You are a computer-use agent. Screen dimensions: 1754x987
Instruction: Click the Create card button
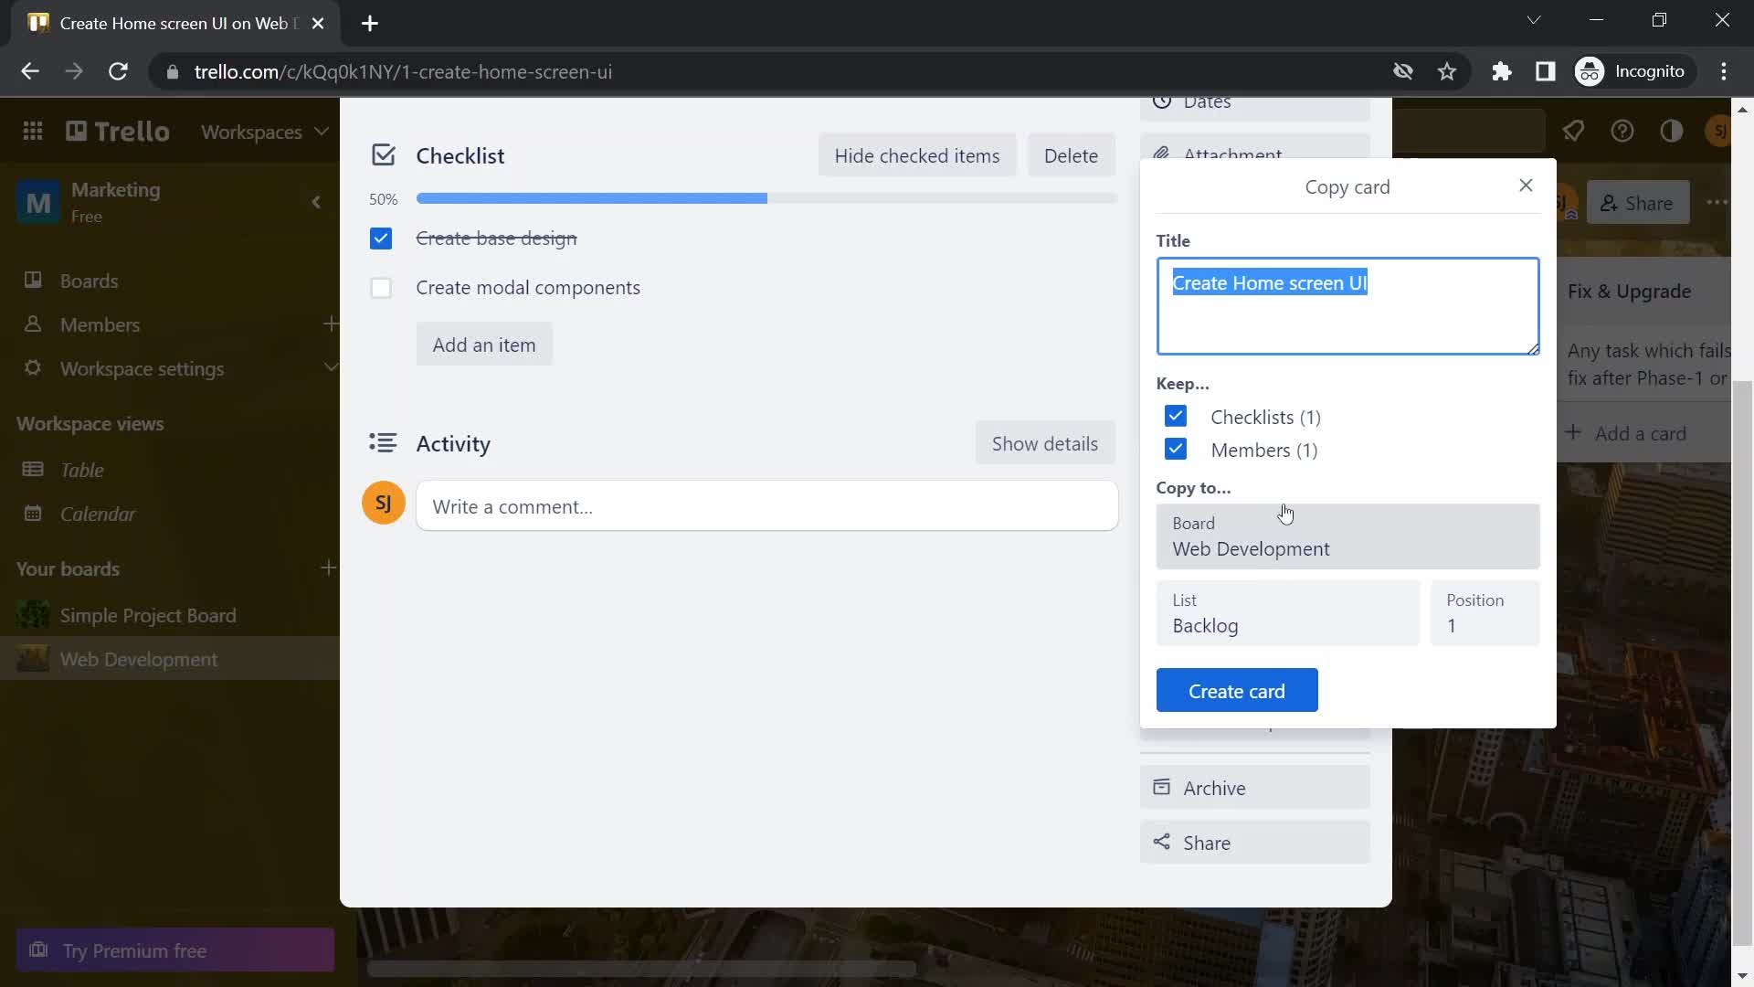click(1237, 691)
